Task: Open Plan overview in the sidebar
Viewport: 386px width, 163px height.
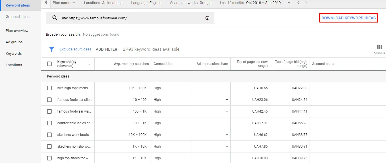Action: [17, 31]
